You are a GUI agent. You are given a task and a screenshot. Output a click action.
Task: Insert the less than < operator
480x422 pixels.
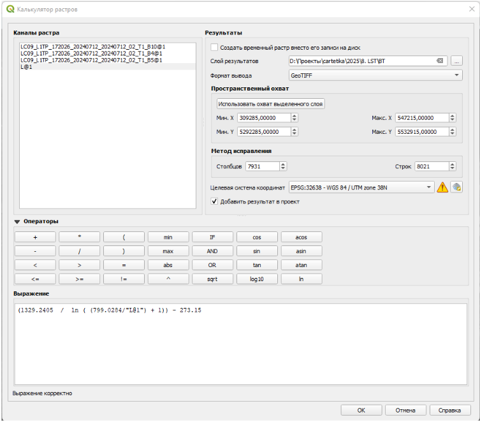tap(35, 265)
